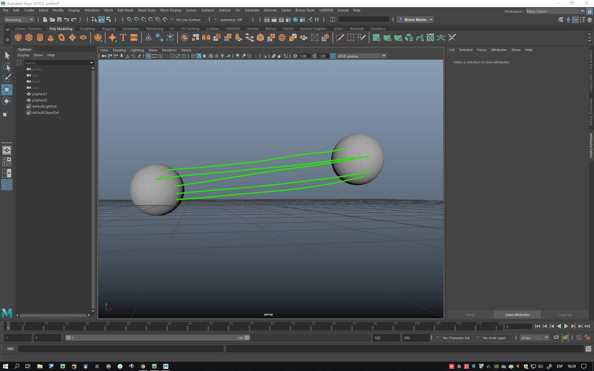
Task: Enable smooth shaded display in the viewport toolbar
Action: click(199, 56)
